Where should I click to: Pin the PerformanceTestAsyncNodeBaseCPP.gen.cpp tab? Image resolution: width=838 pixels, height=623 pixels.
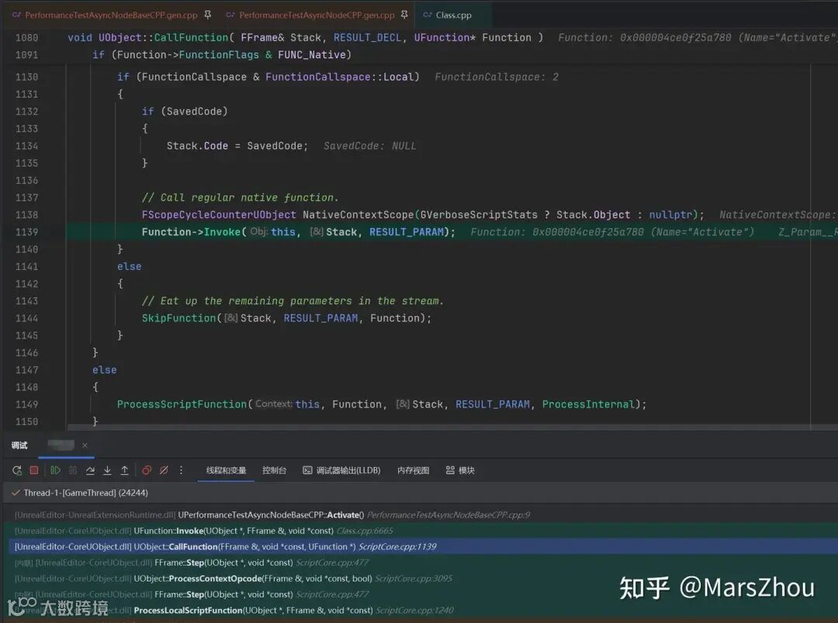[208, 15]
